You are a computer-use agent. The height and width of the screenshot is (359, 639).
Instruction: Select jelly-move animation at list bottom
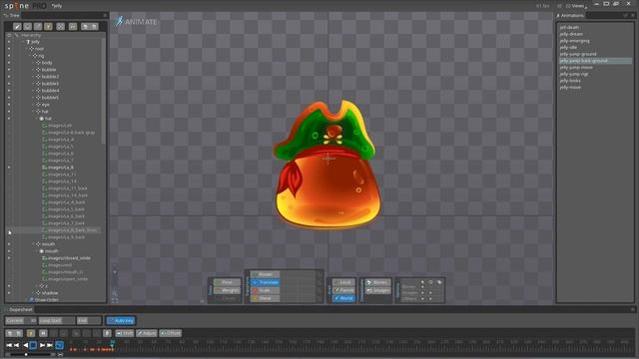(x=570, y=87)
